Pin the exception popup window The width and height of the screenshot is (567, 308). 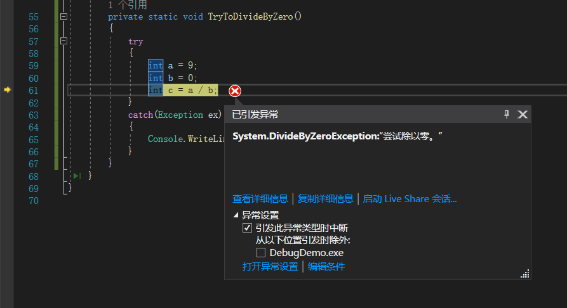[x=507, y=114]
